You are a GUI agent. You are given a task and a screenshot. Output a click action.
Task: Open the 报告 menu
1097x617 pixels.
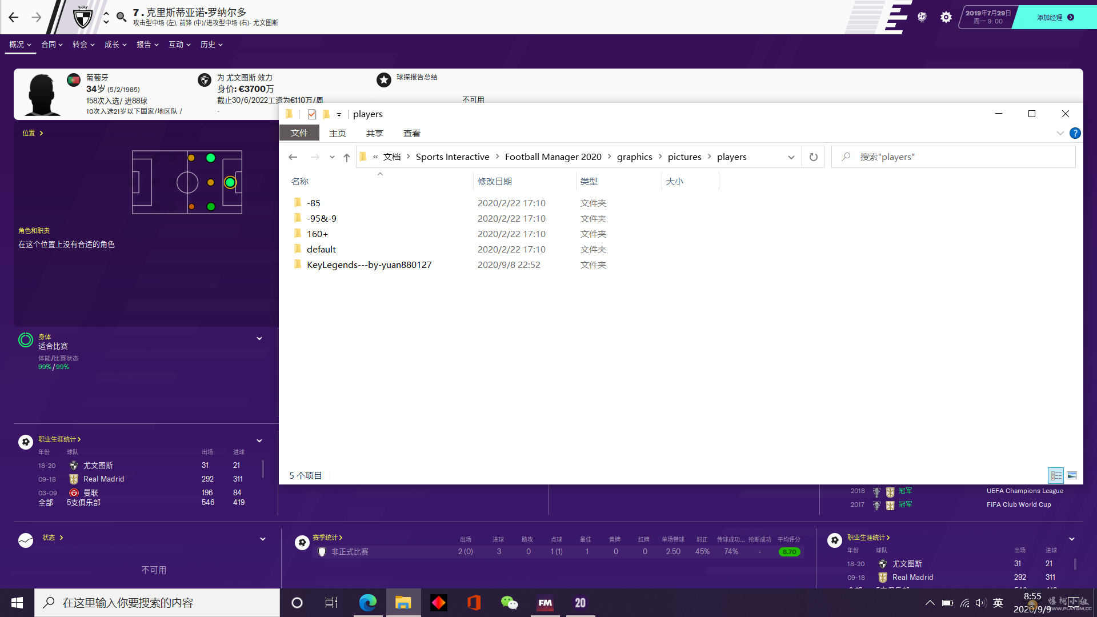click(x=147, y=45)
